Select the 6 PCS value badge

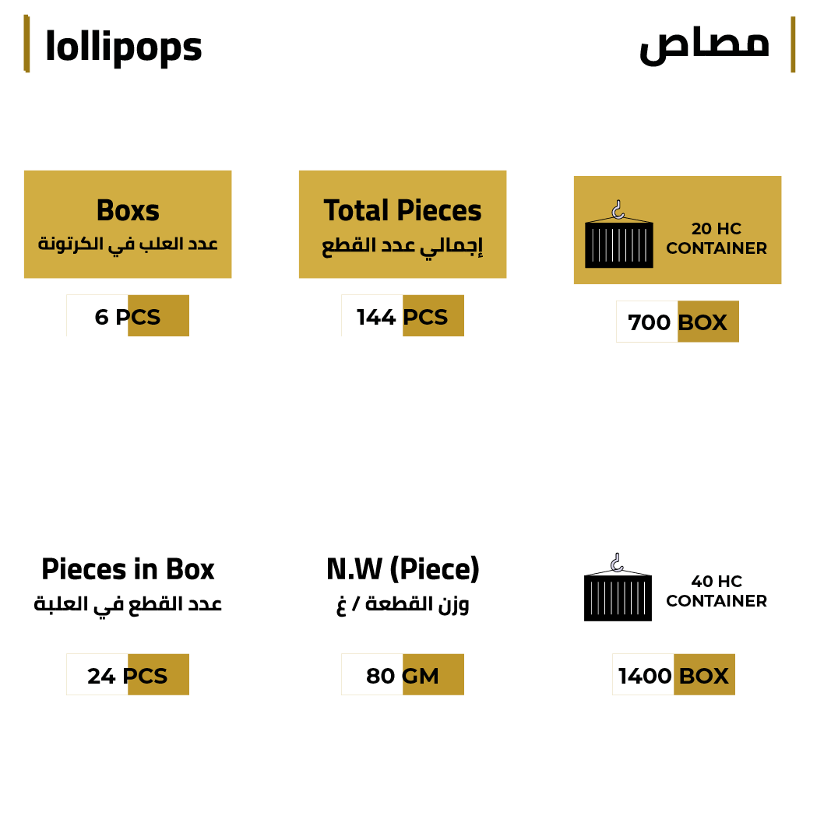(128, 316)
